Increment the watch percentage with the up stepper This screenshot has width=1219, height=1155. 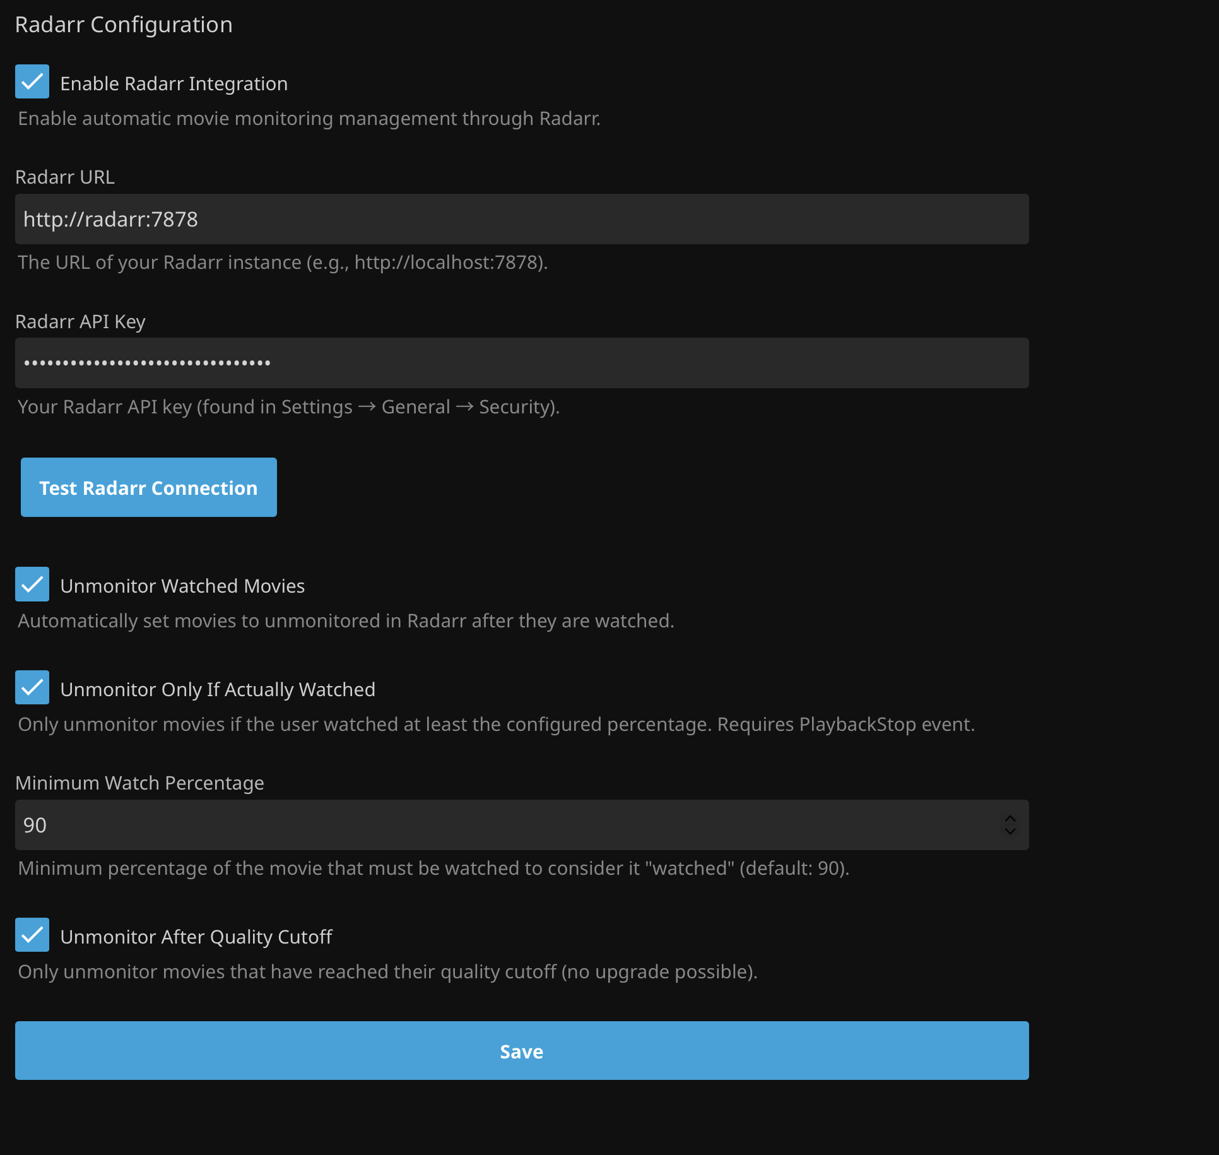point(1009,818)
